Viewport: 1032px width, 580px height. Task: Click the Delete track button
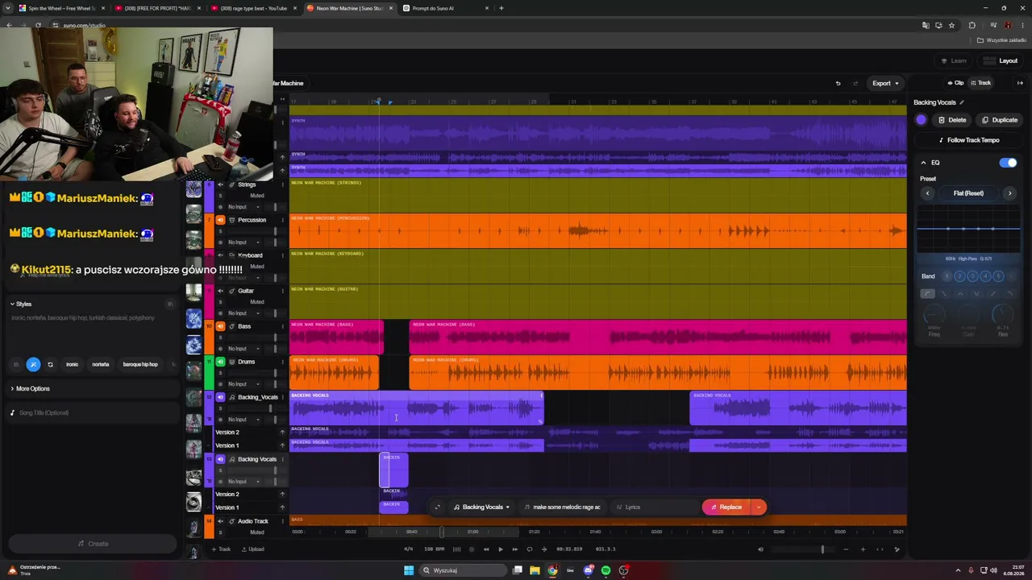[x=952, y=120]
